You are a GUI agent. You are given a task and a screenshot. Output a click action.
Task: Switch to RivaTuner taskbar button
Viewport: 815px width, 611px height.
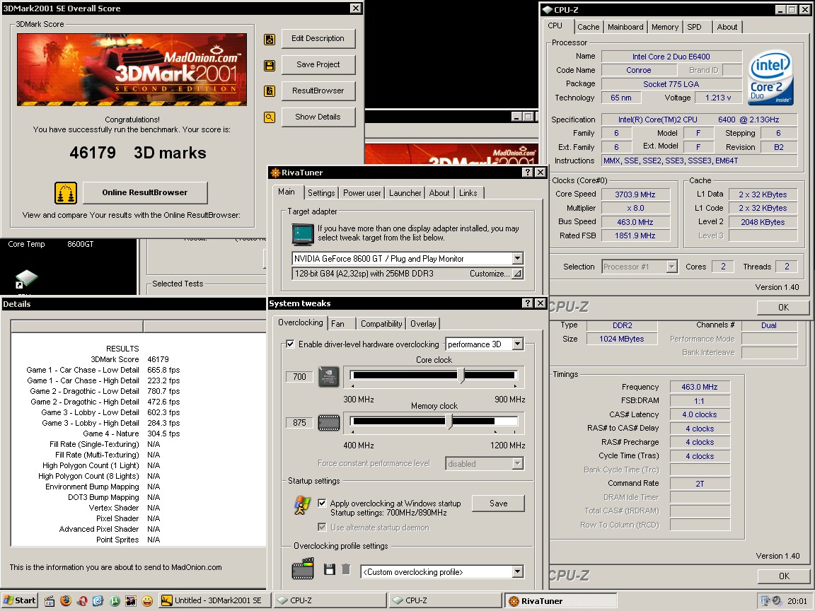pyautogui.click(x=560, y=600)
